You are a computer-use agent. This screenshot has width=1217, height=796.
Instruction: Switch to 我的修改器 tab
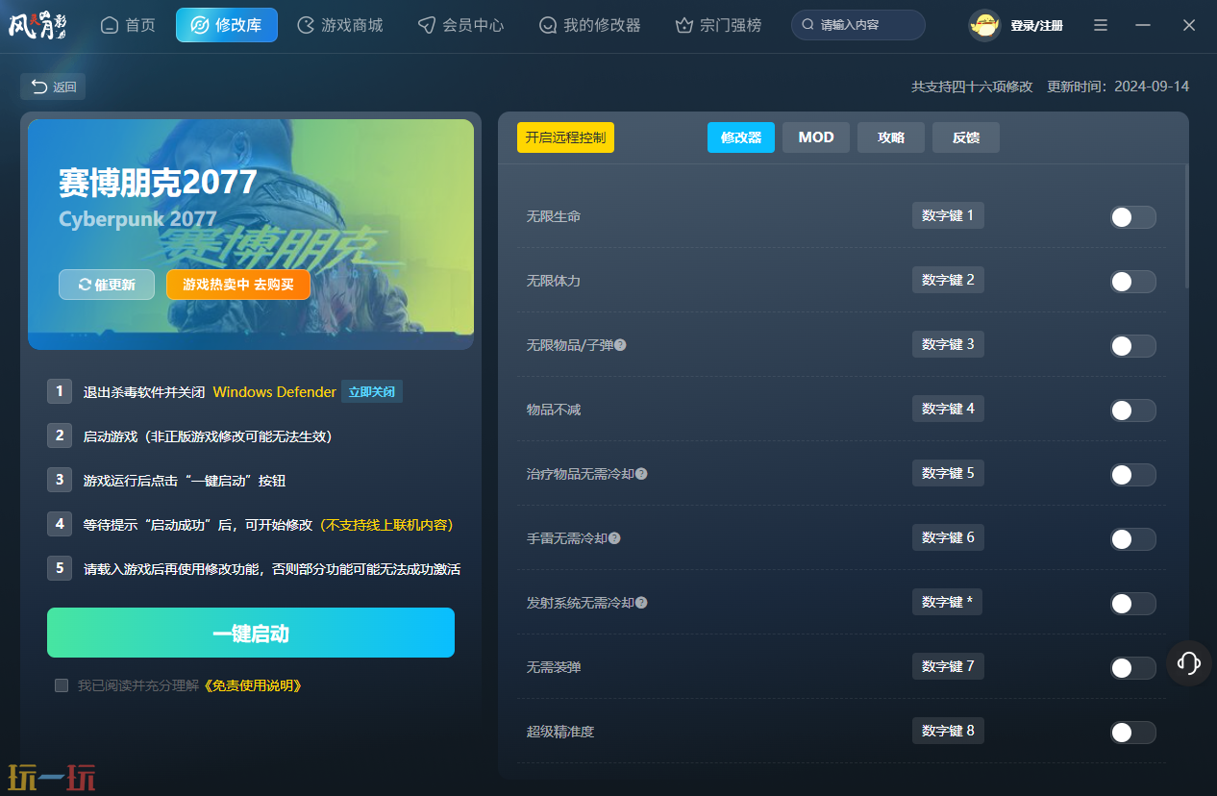pos(590,25)
